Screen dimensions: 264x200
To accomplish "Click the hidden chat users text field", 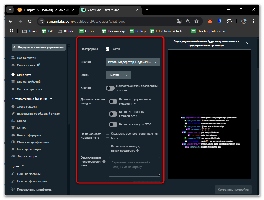I will [x=134, y=167].
